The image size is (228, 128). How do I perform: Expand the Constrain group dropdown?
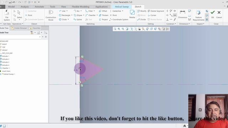coord(171,24)
